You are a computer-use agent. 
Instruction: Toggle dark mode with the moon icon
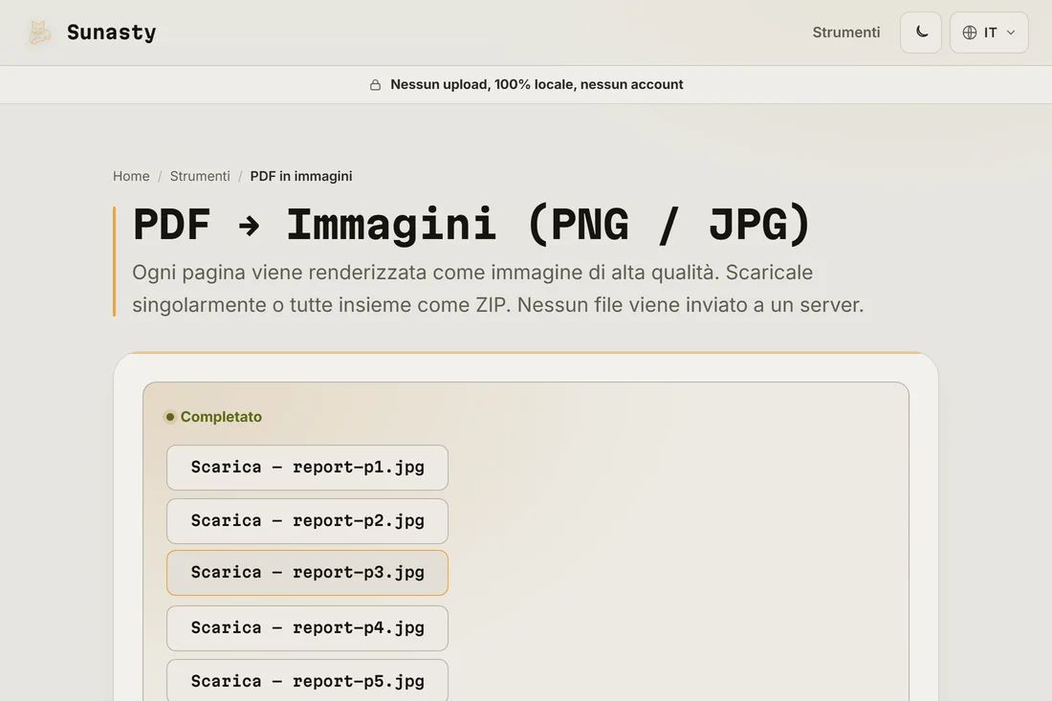(921, 33)
